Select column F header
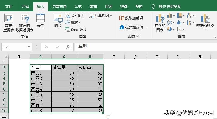217x119 pixels. (41, 57)
